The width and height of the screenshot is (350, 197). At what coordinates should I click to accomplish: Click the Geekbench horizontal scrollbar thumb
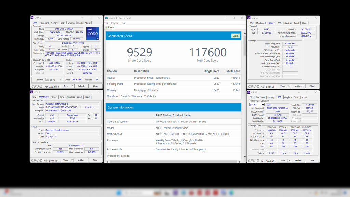click(x=173, y=162)
